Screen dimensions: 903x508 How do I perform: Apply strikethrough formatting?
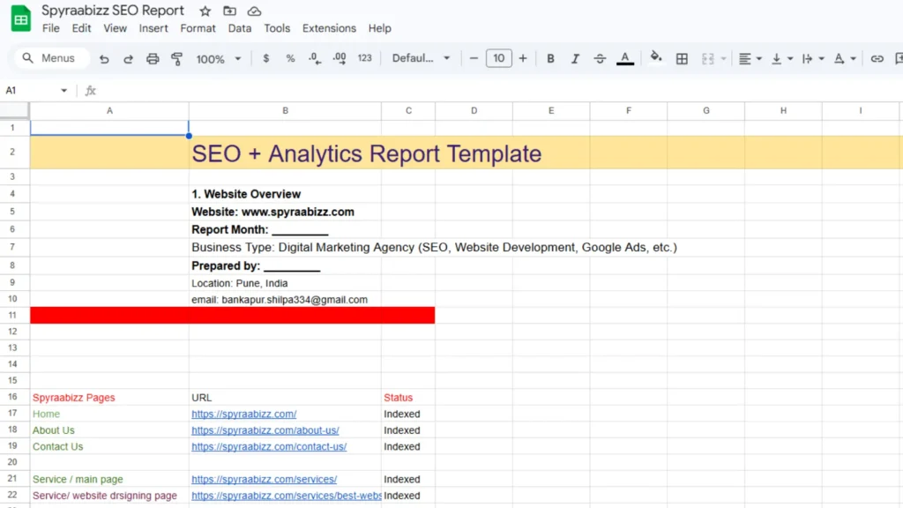600,57
